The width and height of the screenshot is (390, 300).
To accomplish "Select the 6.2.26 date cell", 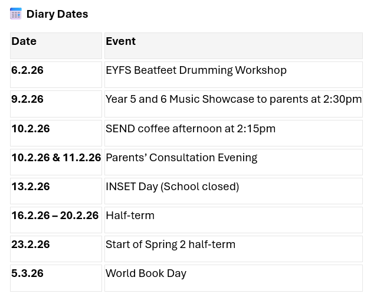I will coord(27,70).
